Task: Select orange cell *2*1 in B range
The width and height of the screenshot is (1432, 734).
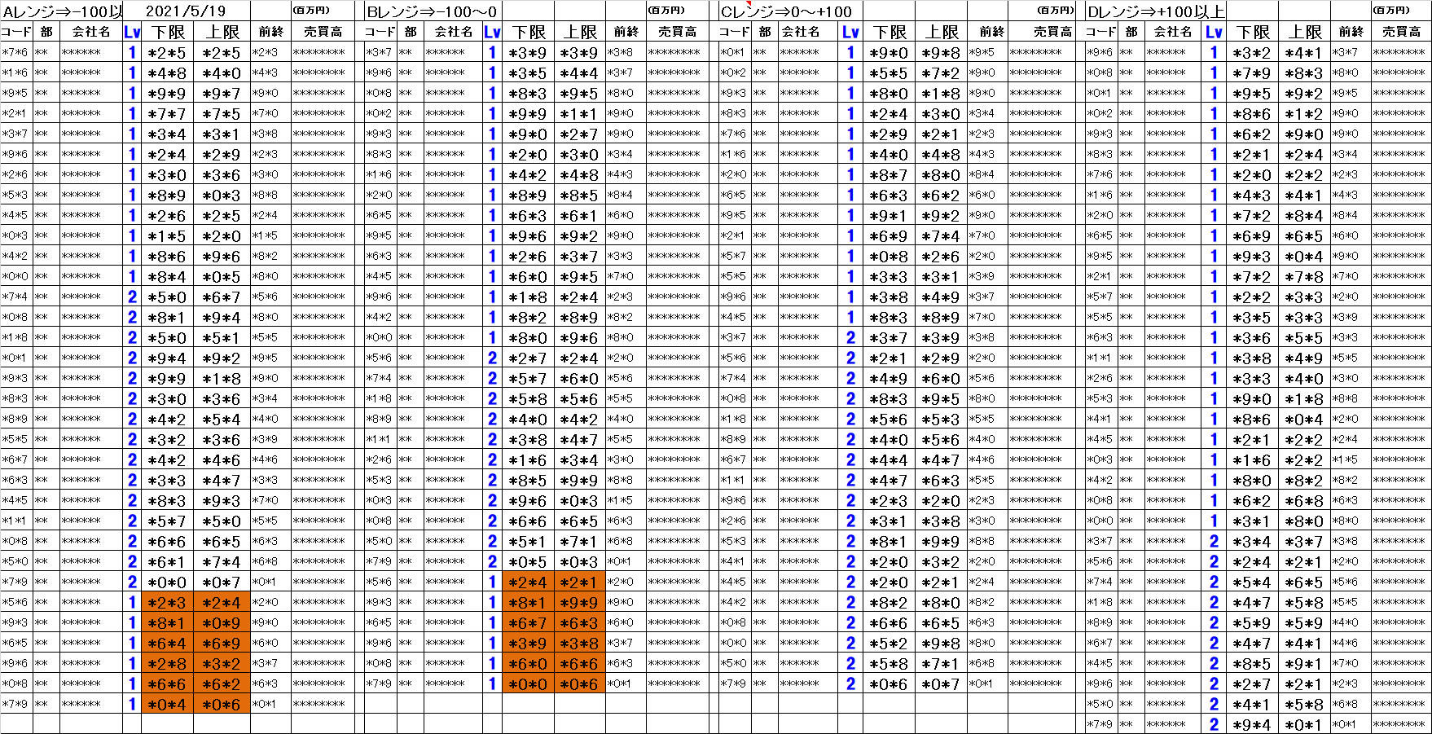Action: [x=579, y=582]
